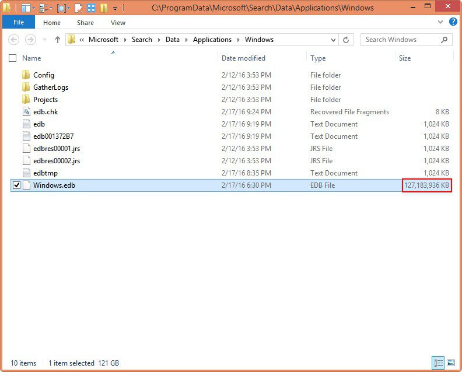Viewport: 462px width, 372px height.
Task: Refresh the folder view
Action: point(346,40)
